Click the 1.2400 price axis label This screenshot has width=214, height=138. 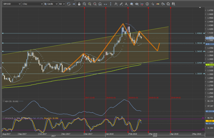click(x=210, y=97)
